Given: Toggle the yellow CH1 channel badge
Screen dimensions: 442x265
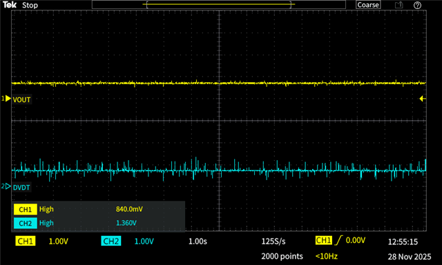Looking at the screenshot, I should point(26,241).
